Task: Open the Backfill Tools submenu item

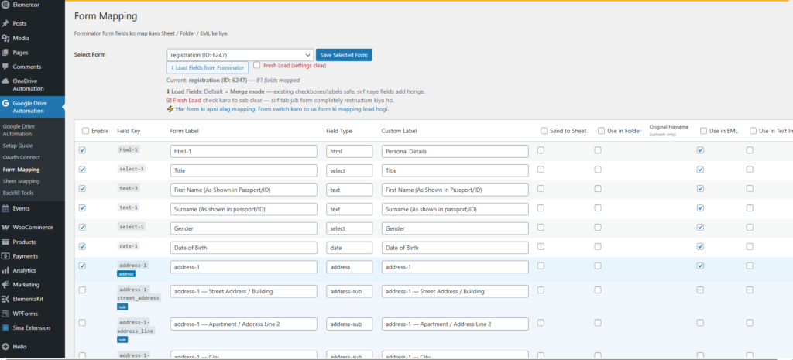Action: click(x=19, y=193)
